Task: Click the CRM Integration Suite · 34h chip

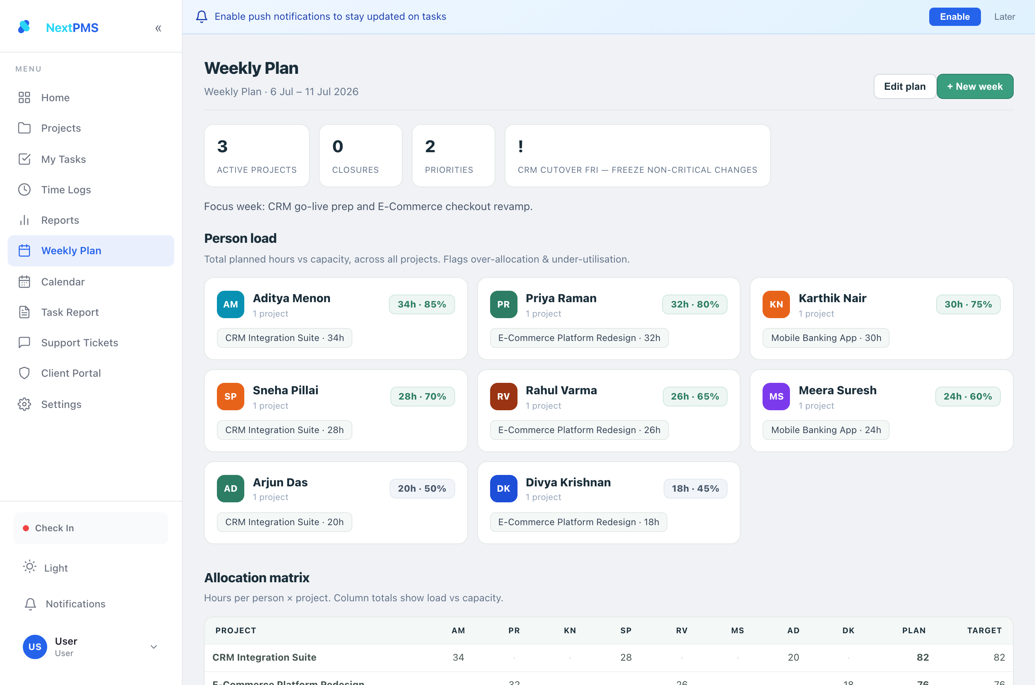Action: 285,338
